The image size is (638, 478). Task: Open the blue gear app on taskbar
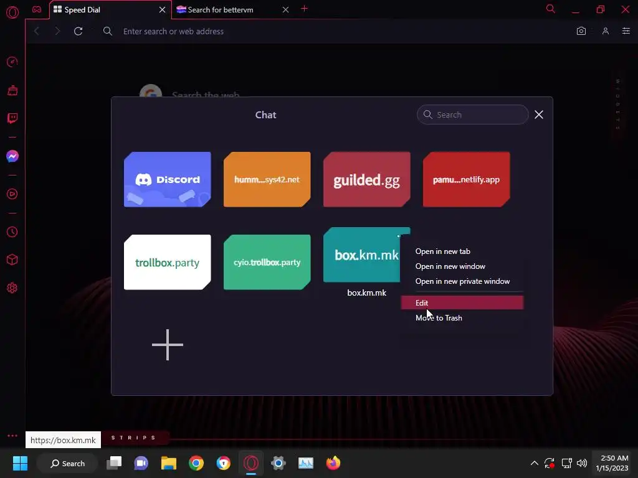coord(279,463)
